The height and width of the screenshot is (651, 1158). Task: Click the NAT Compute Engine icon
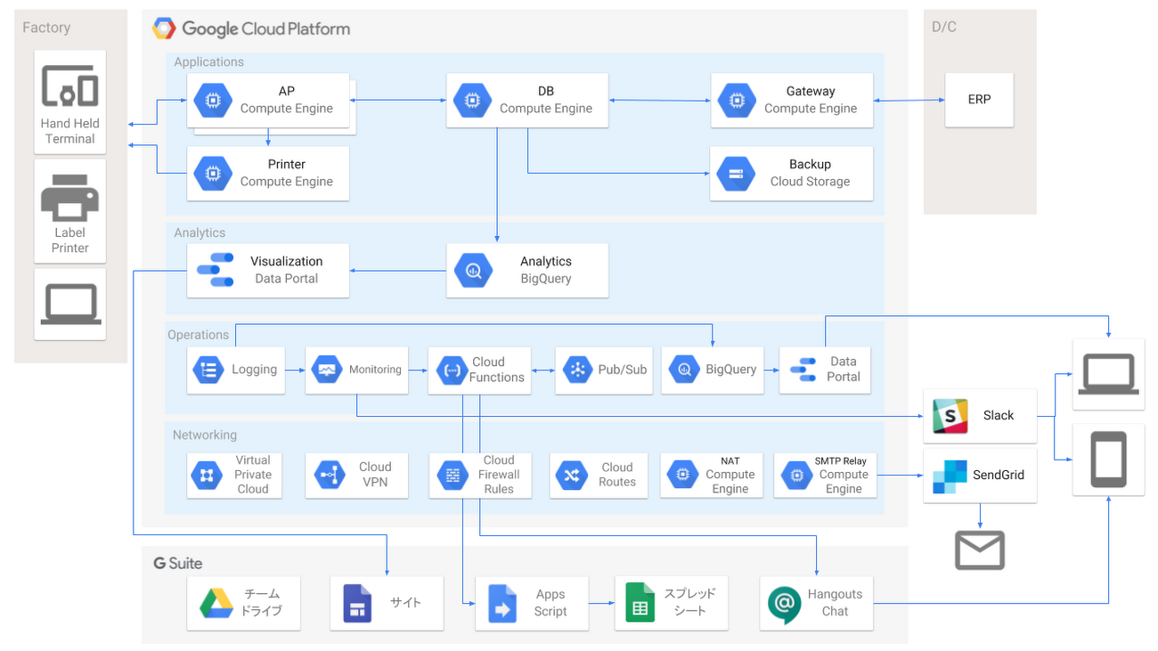coord(683,476)
